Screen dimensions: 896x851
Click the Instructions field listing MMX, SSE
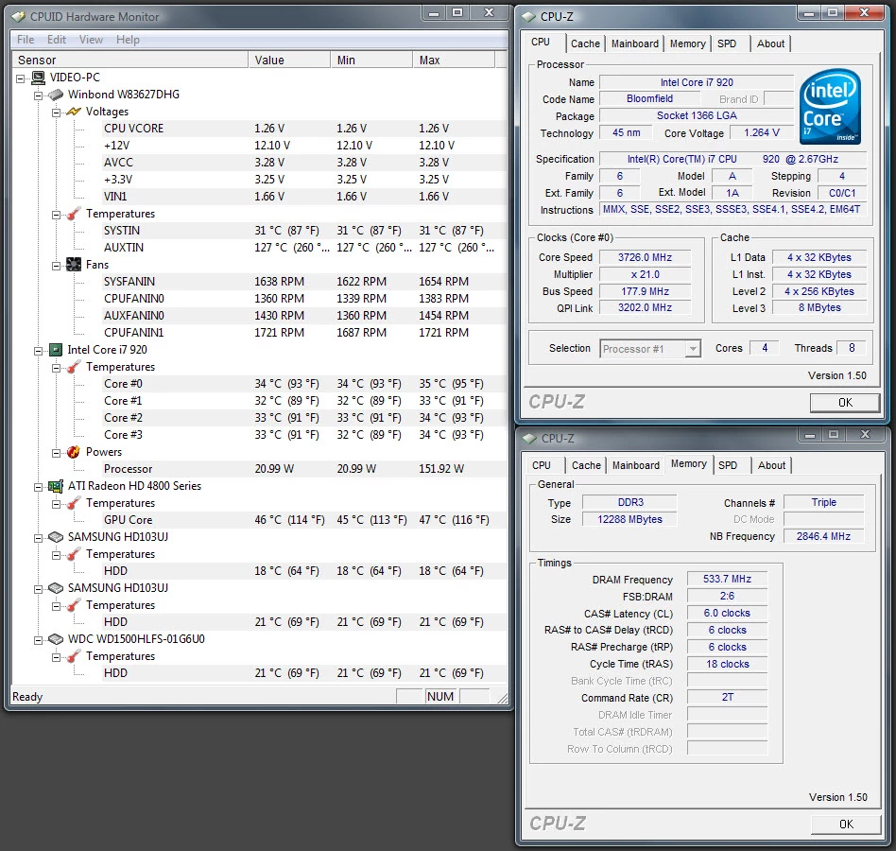[732, 210]
